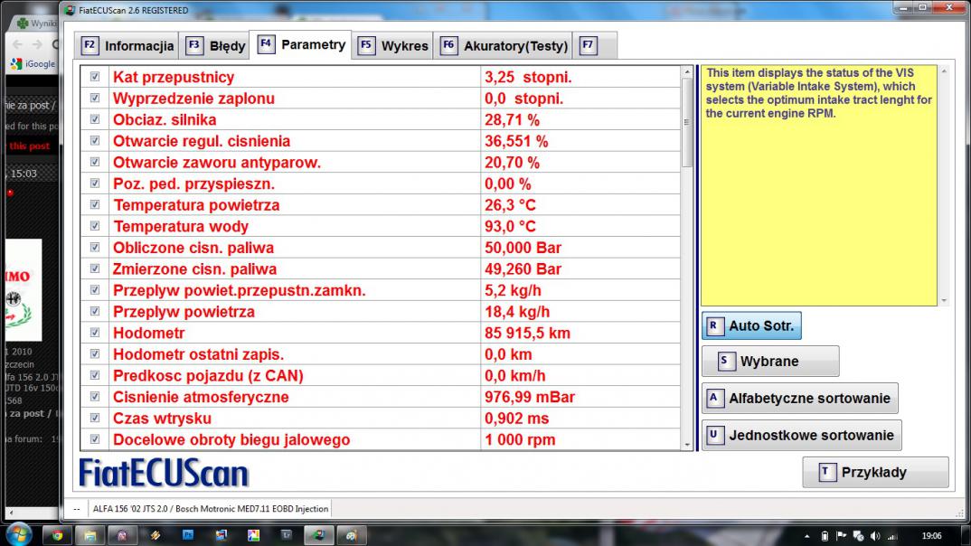Click parameter list scroll up arrow

687,71
